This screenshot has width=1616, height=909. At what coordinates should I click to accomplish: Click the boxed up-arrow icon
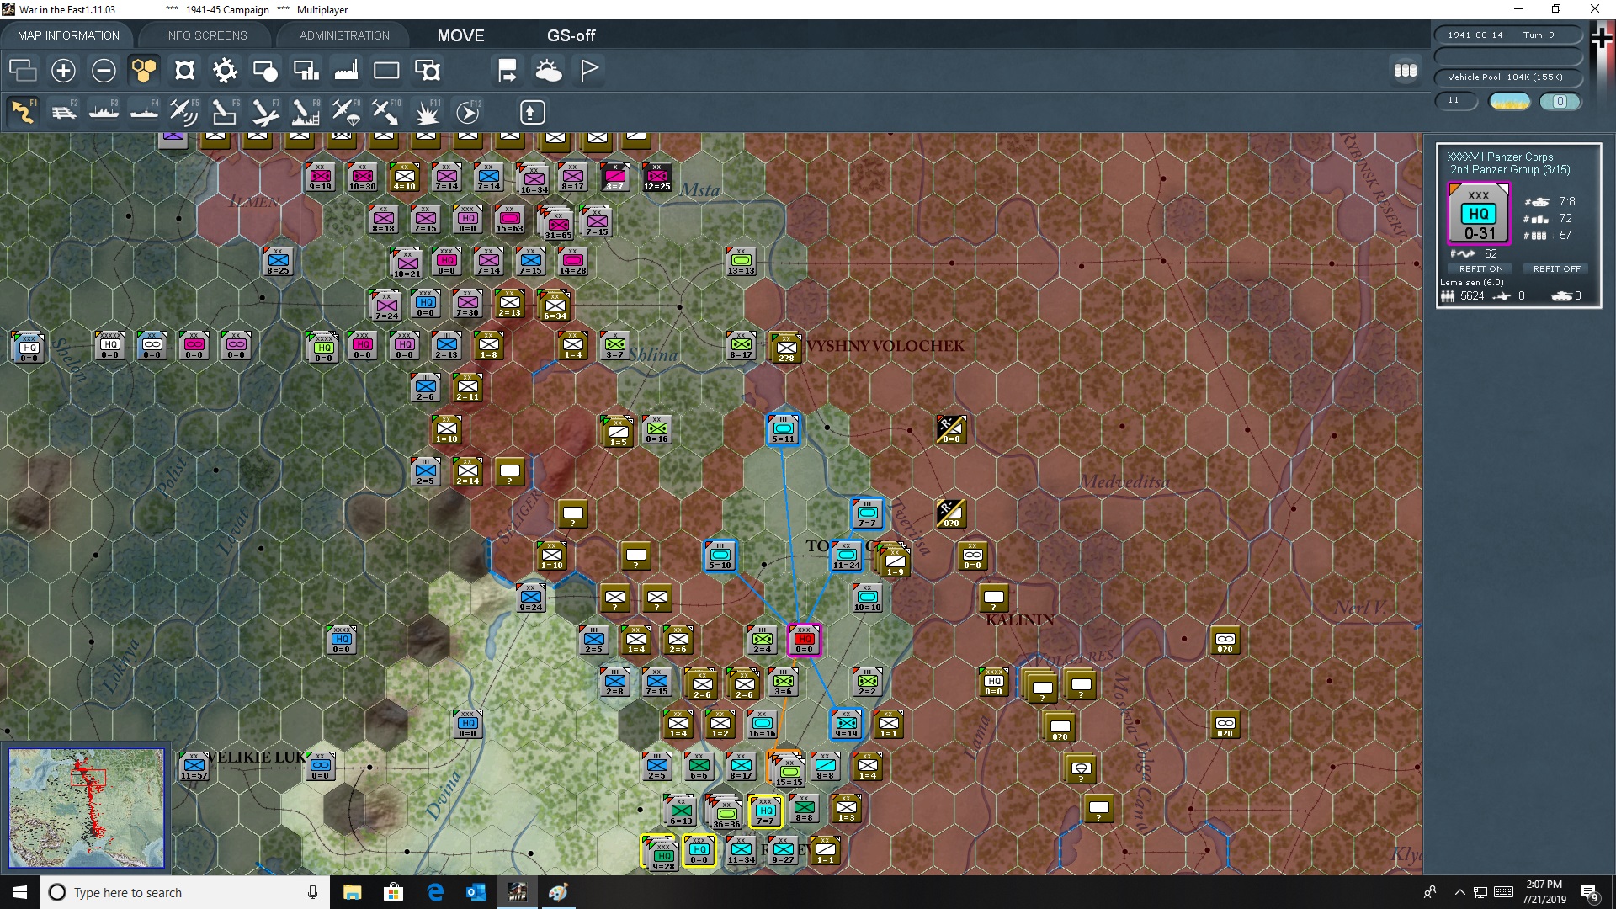(532, 112)
